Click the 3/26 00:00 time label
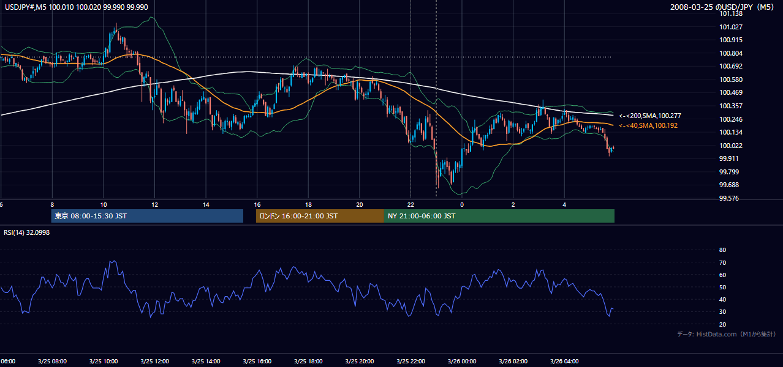The image size is (783, 367). [462, 361]
